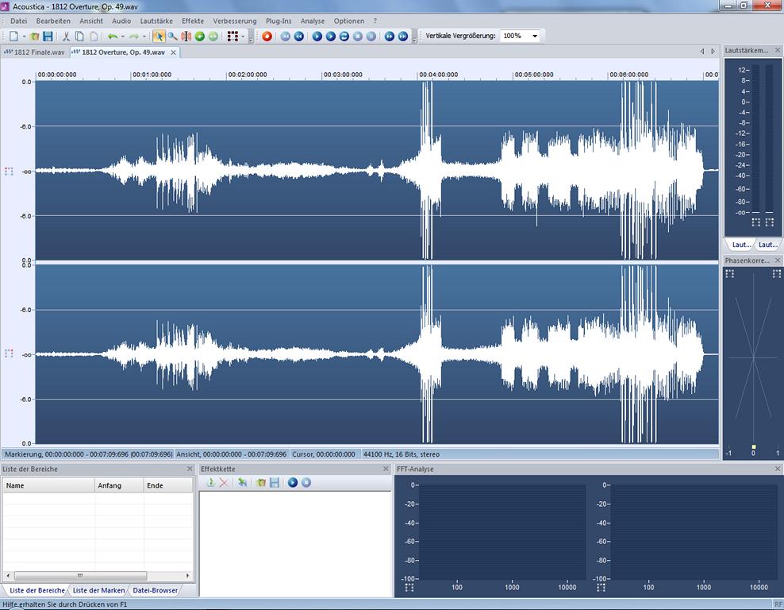This screenshot has height=610, width=784.
Task: Toggle the left channel selector of upper track
Action: click(9, 171)
